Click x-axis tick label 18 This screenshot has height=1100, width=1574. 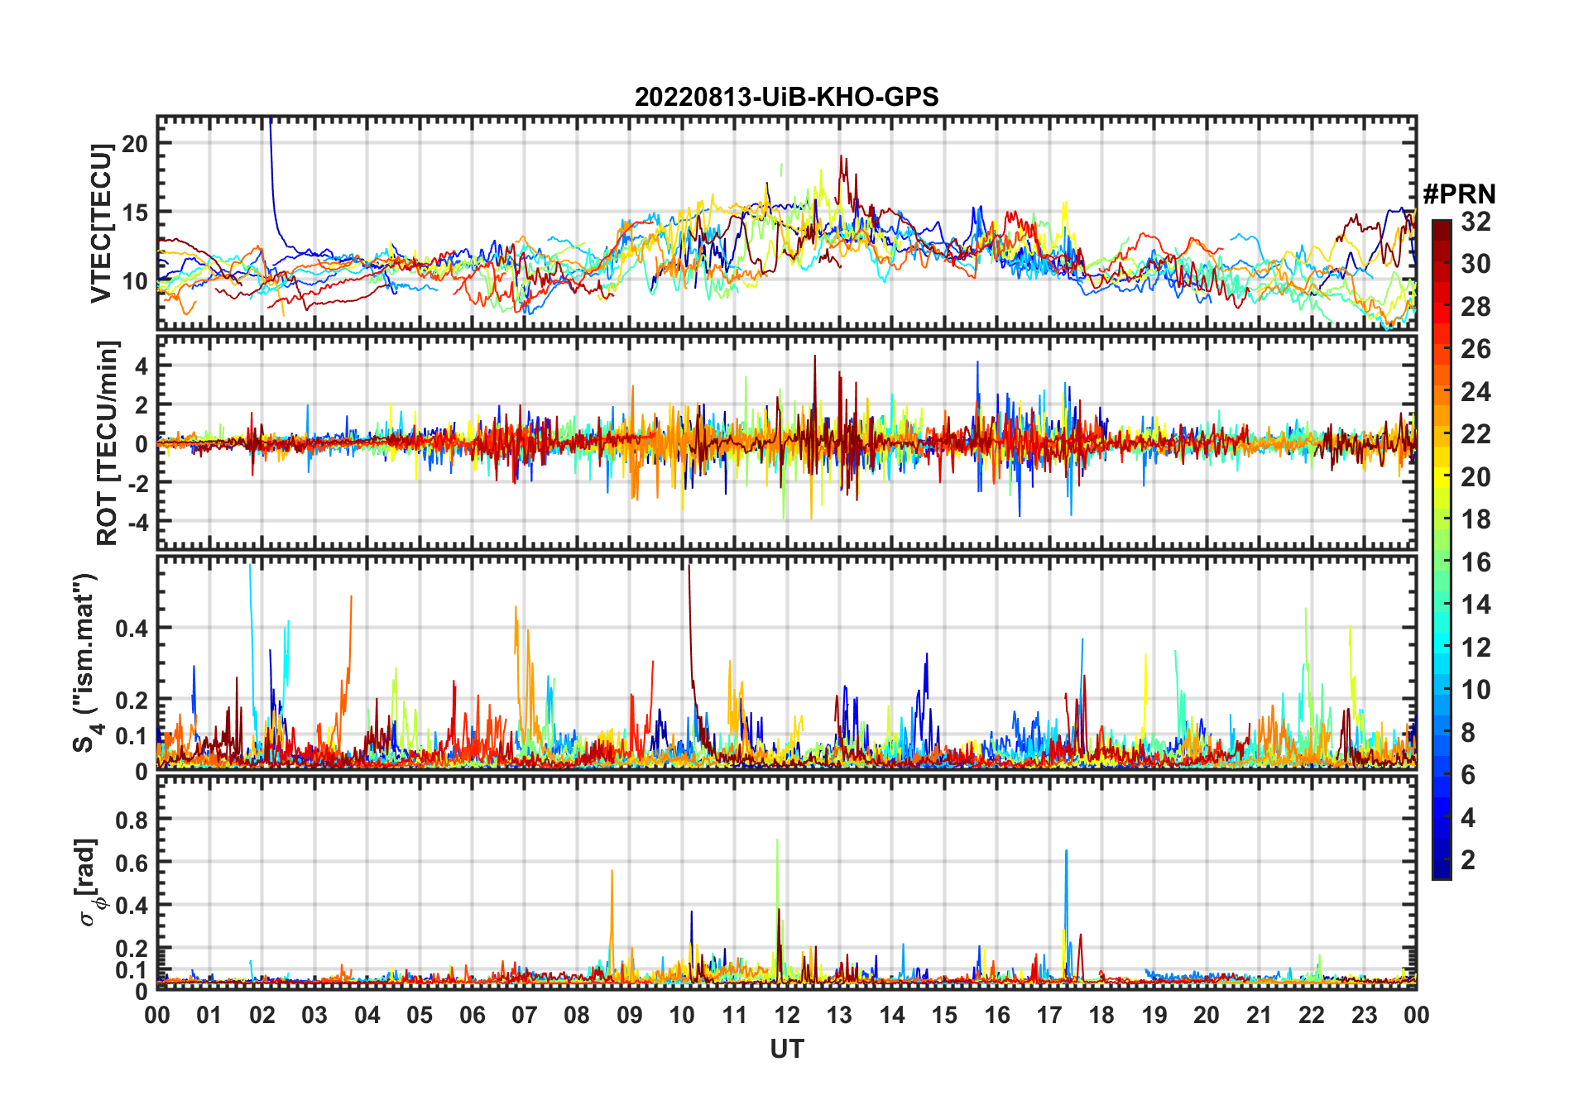(1101, 1015)
